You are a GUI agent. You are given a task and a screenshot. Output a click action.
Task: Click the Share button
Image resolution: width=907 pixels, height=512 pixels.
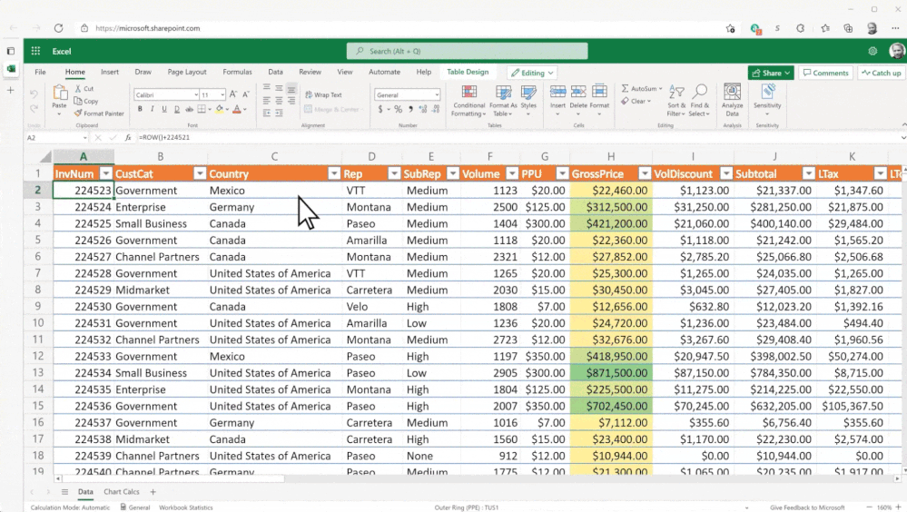point(771,73)
